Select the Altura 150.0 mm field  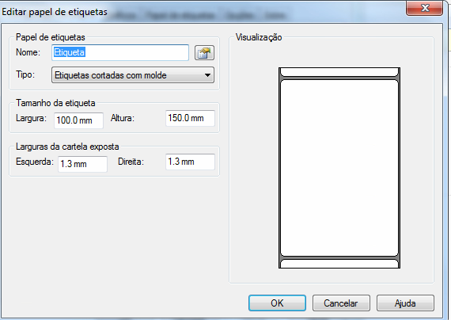pyautogui.click(x=190, y=118)
